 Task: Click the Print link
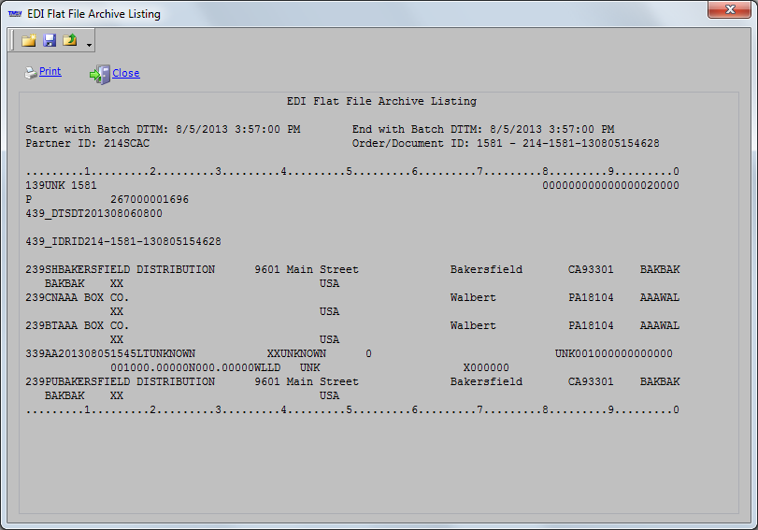[50, 71]
